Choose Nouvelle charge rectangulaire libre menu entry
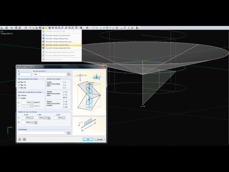The image size is (229, 172). point(59,42)
